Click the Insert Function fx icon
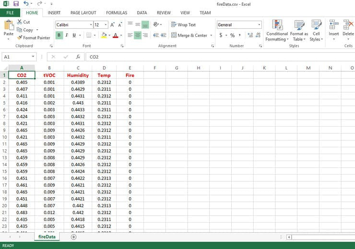Image resolution: width=355 pixels, height=249 pixels. tap(78, 57)
